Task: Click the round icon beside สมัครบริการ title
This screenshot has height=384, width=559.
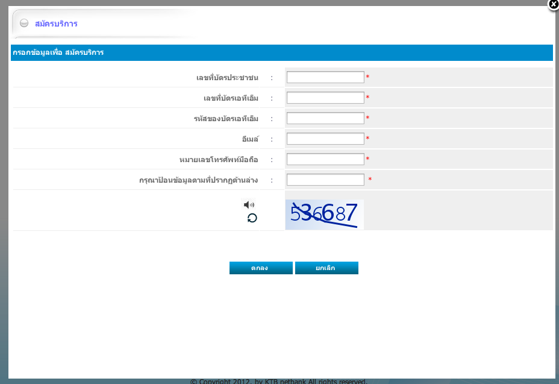Action: click(x=24, y=24)
